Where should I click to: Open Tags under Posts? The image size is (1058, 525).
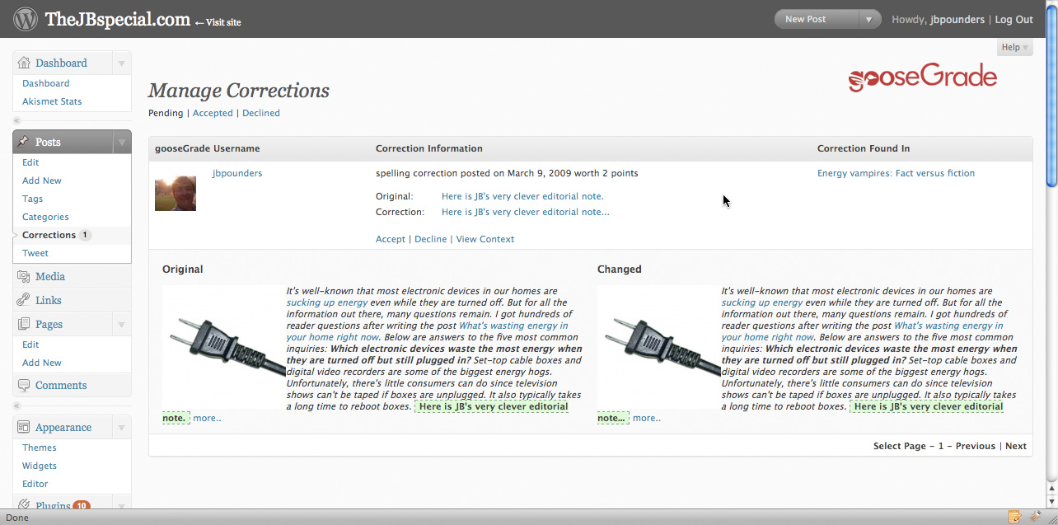[33, 199]
